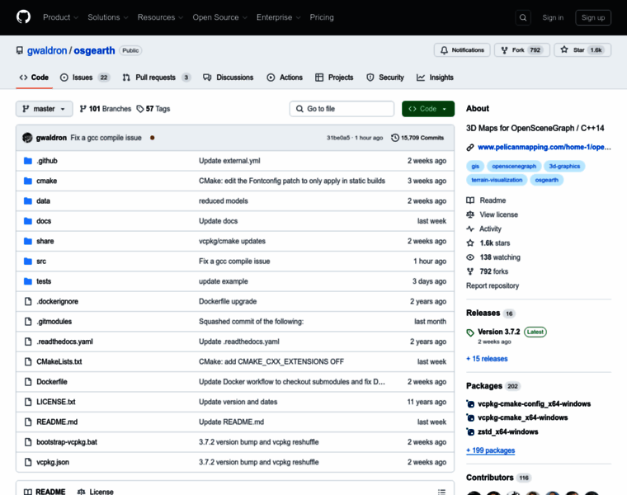Click the search magnifier icon

523,17
